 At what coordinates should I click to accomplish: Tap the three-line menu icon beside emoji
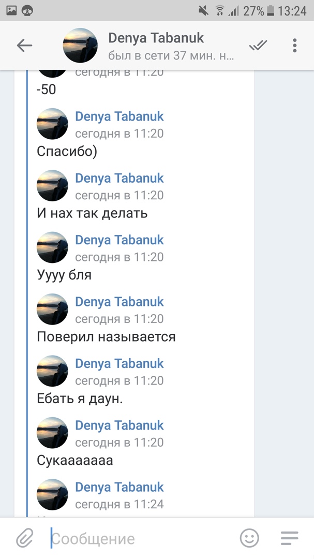click(289, 539)
